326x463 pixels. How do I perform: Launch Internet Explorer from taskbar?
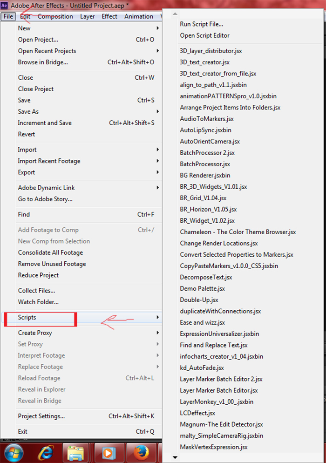coord(46,452)
